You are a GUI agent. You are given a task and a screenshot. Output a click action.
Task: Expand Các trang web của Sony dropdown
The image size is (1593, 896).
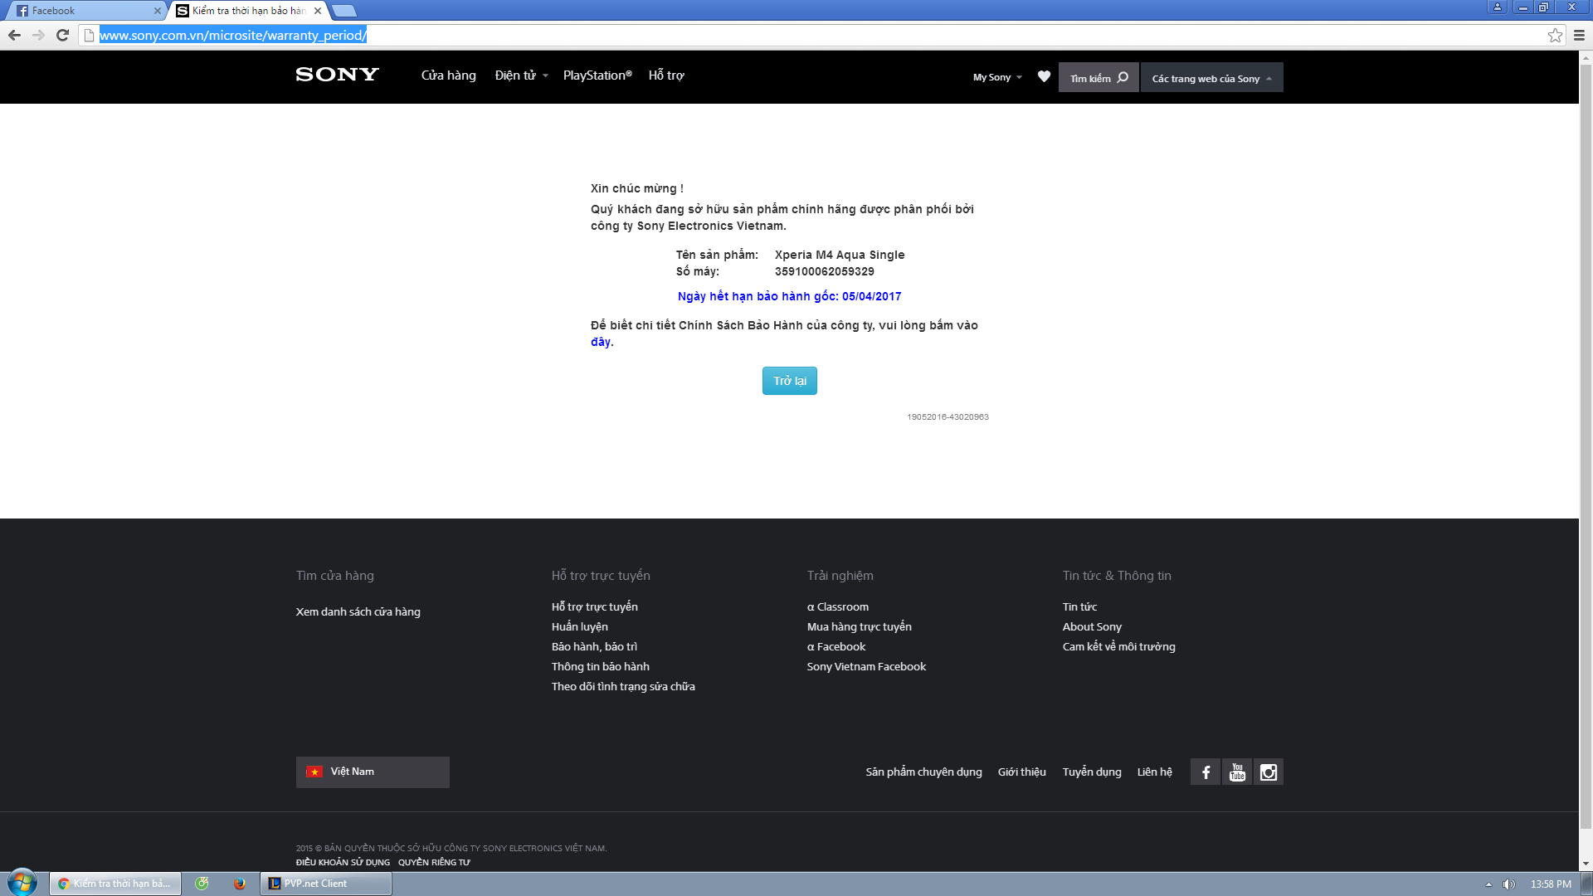coord(1211,77)
